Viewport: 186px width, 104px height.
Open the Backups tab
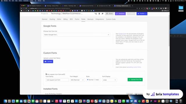pos(90,19)
